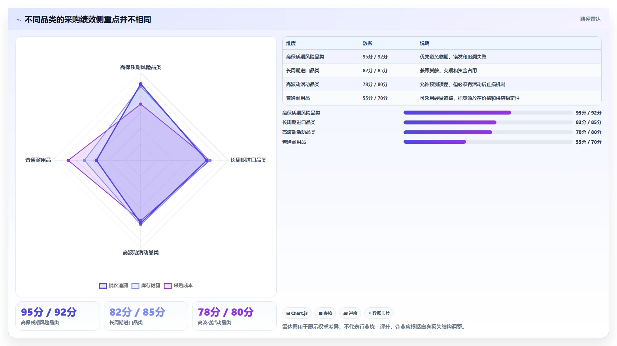617x346 pixels.
Task: Click the 78分 / 80分 data card
Action: pyautogui.click(x=234, y=316)
